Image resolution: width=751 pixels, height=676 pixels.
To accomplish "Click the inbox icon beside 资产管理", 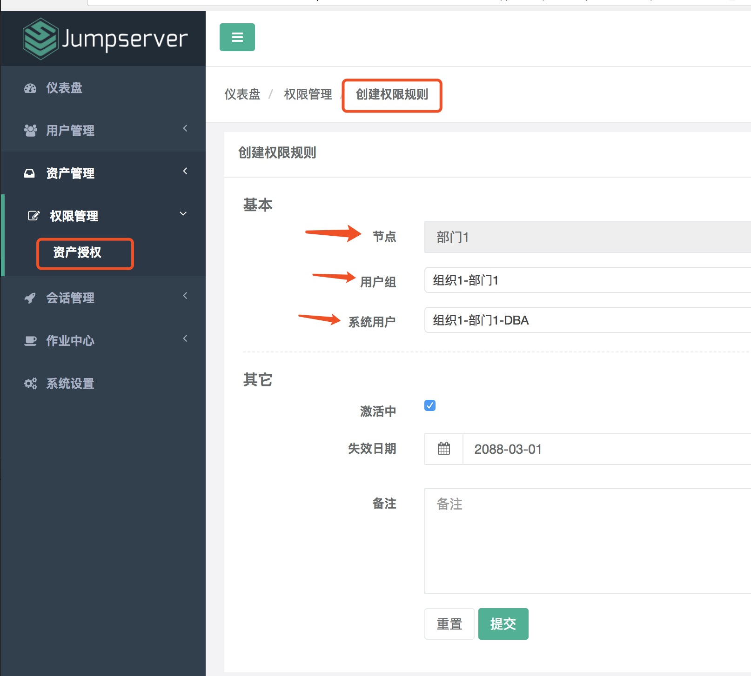I will [29, 173].
